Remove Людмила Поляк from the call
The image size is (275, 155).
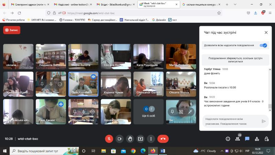[92, 111]
